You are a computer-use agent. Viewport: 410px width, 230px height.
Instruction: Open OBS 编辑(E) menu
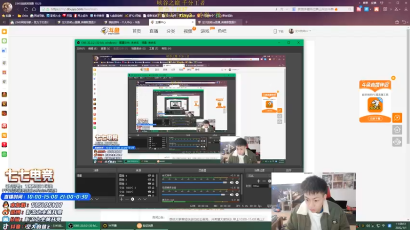(x=93, y=49)
